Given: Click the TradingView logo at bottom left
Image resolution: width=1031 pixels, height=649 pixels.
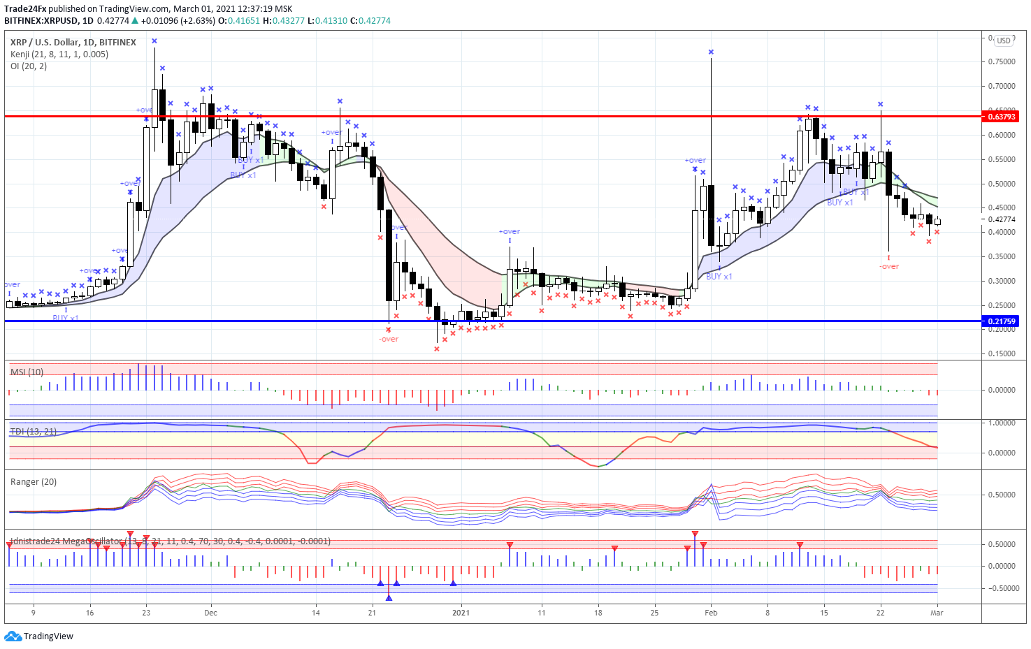Looking at the screenshot, I should 38,636.
